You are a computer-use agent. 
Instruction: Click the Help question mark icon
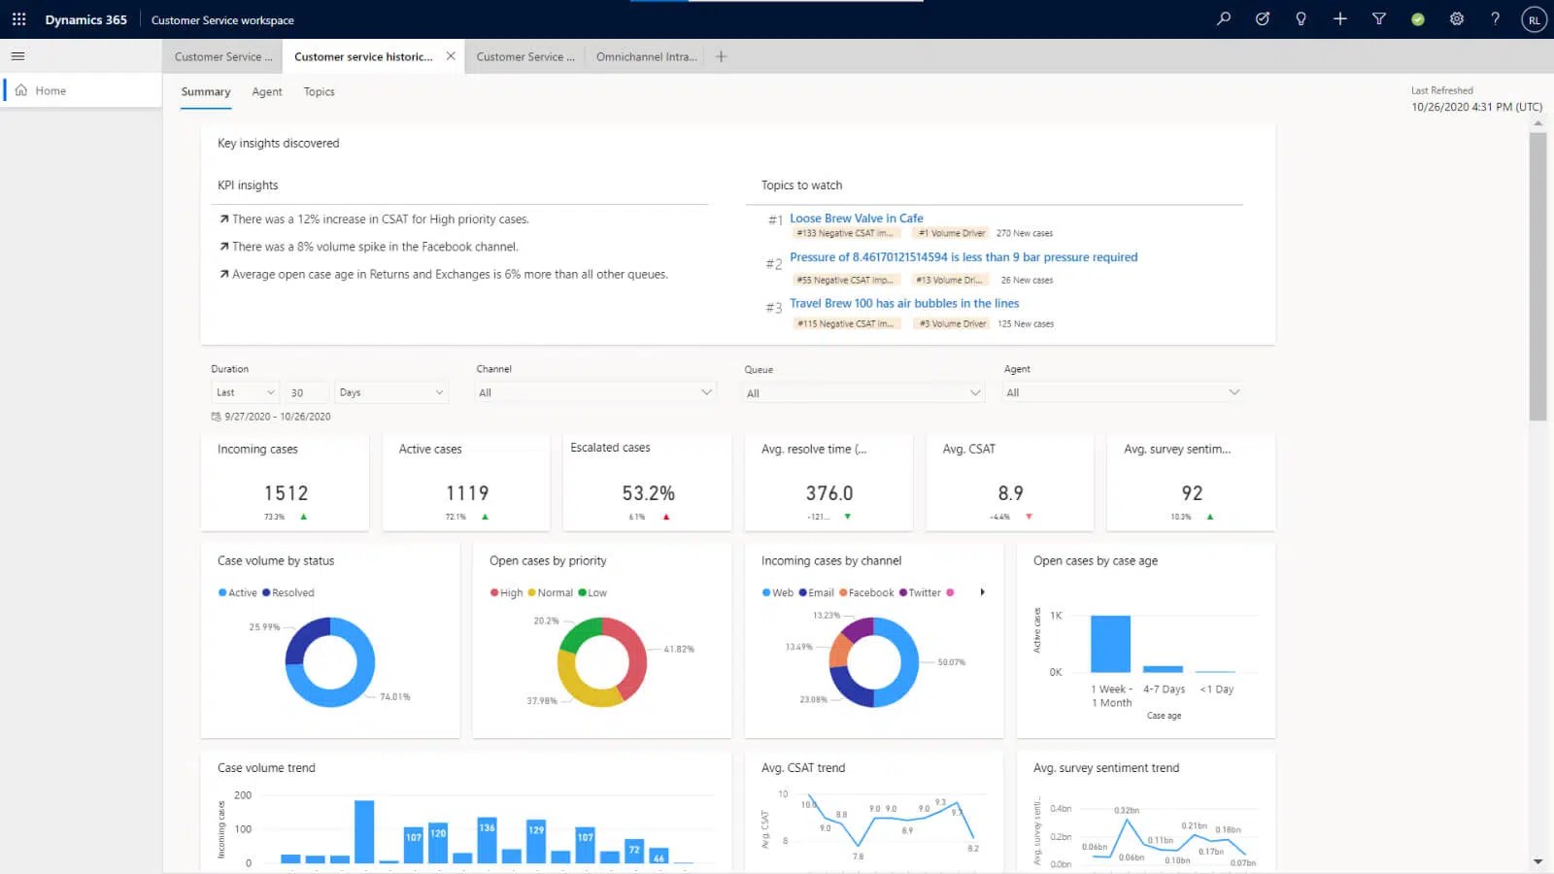(1495, 18)
